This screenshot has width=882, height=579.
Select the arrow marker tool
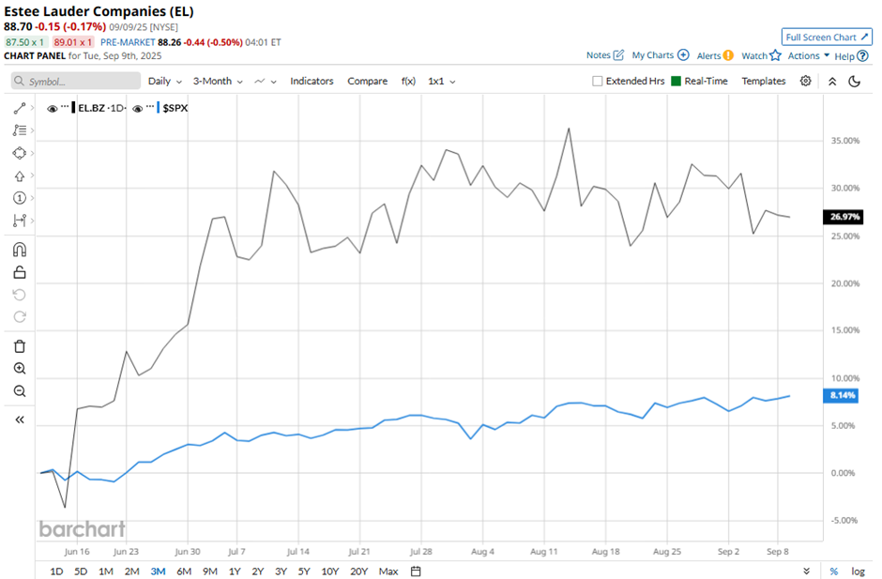(19, 176)
